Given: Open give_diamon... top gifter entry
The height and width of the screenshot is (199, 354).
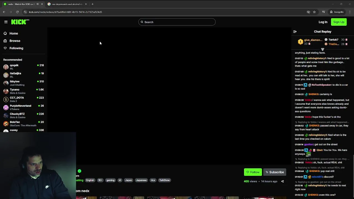Looking at the screenshot, I should tap(310, 42).
